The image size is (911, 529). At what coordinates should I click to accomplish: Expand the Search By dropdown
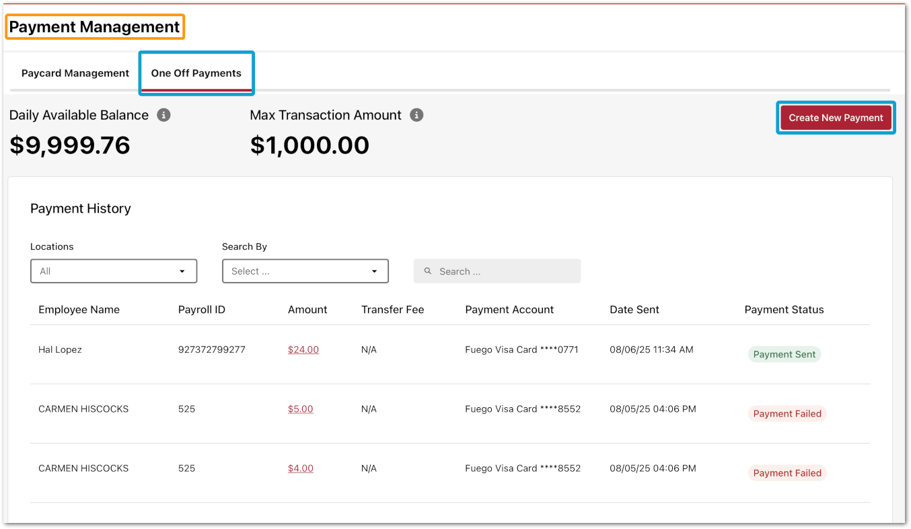(305, 271)
